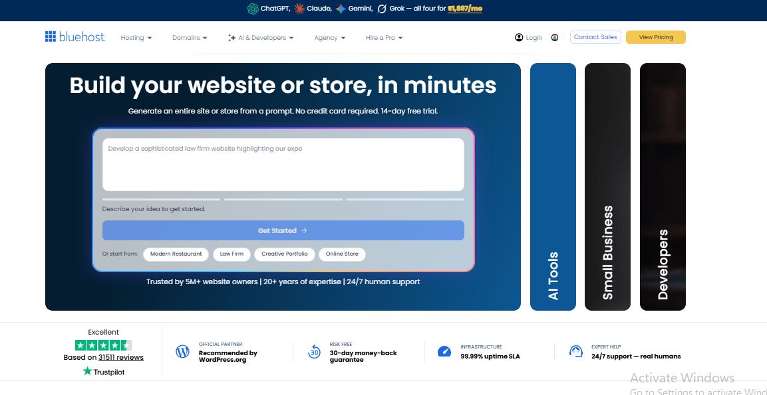The height and width of the screenshot is (395, 767).
Task: Click the Login user profile icon
Action: [x=519, y=38]
